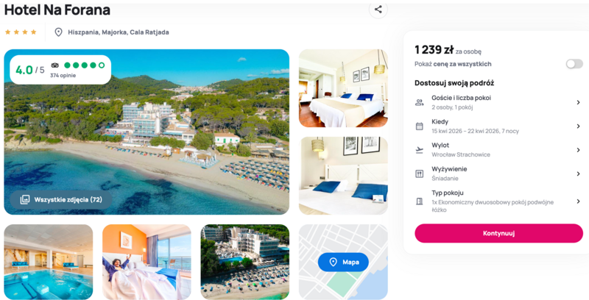Click the calendar icon next to Kiedy
The image size is (589, 300).
(419, 126)
